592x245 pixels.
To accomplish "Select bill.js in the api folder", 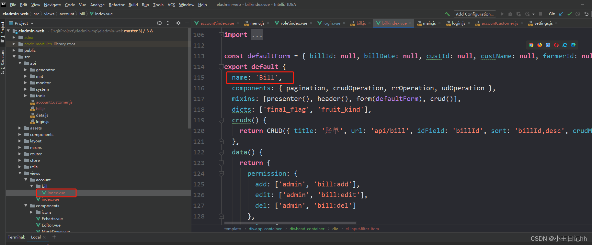I will (x=40, y=108).
